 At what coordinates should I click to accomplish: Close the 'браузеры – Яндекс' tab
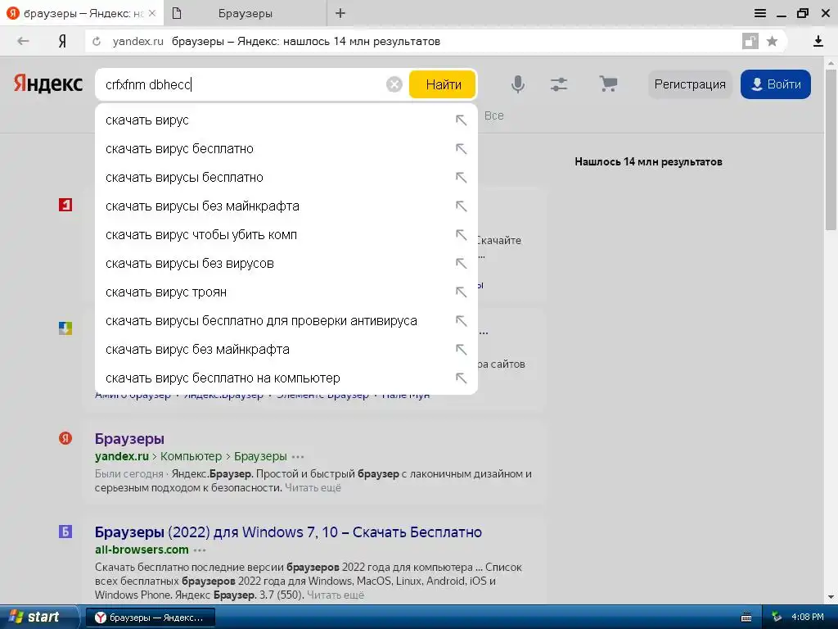click(152, 13)
